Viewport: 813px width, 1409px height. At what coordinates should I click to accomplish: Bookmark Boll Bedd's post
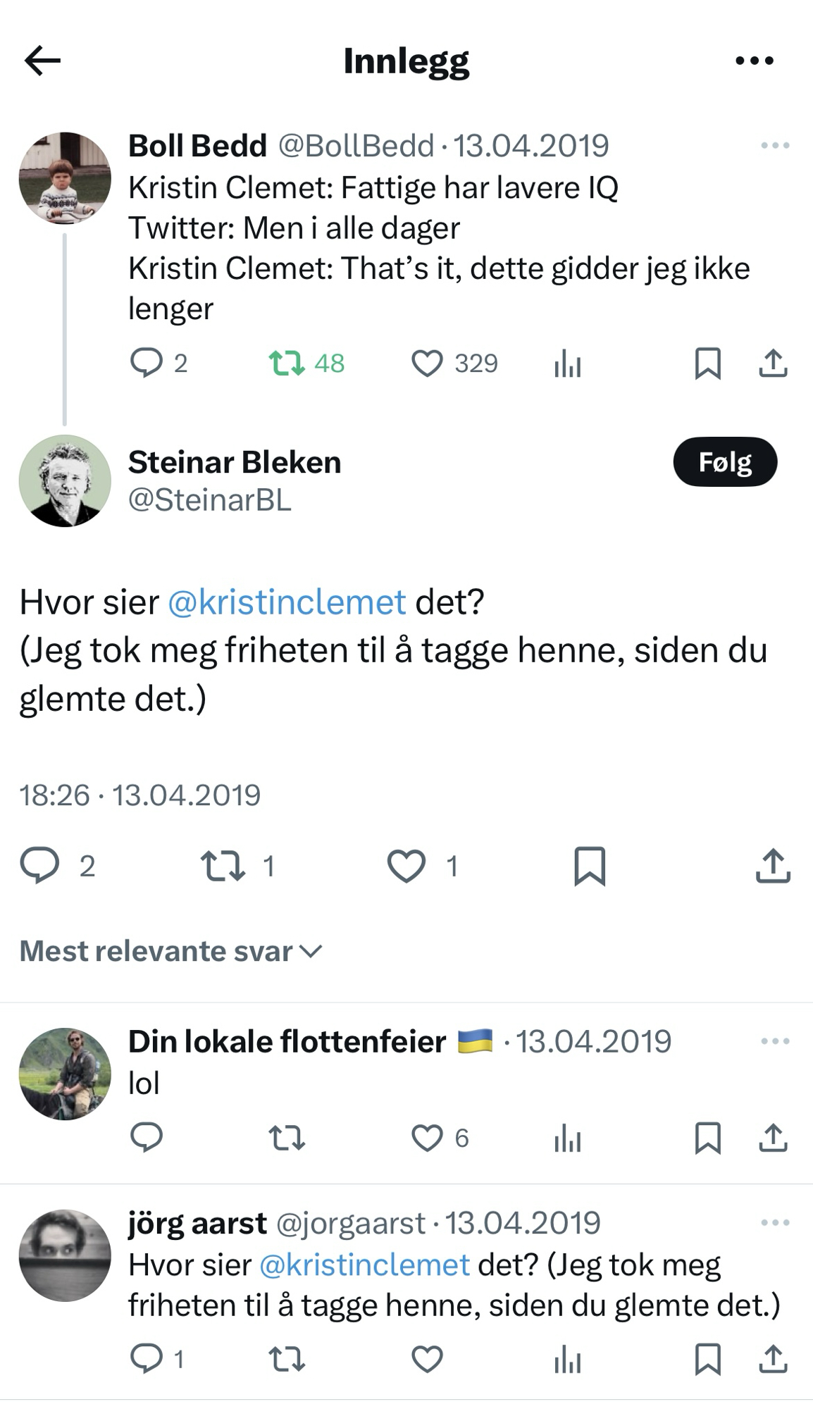click(x=707, y=364)
